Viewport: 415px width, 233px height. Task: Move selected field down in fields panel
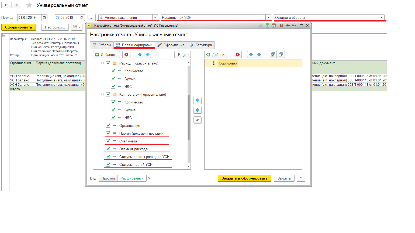point(147,55)
